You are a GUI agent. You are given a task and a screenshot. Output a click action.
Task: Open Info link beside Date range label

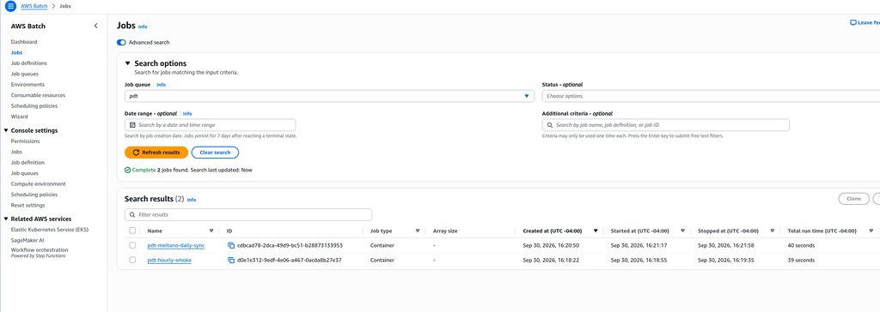[x=187, y=114]
